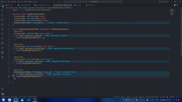Open the Explorer view in activity bar

coord(2,6)
